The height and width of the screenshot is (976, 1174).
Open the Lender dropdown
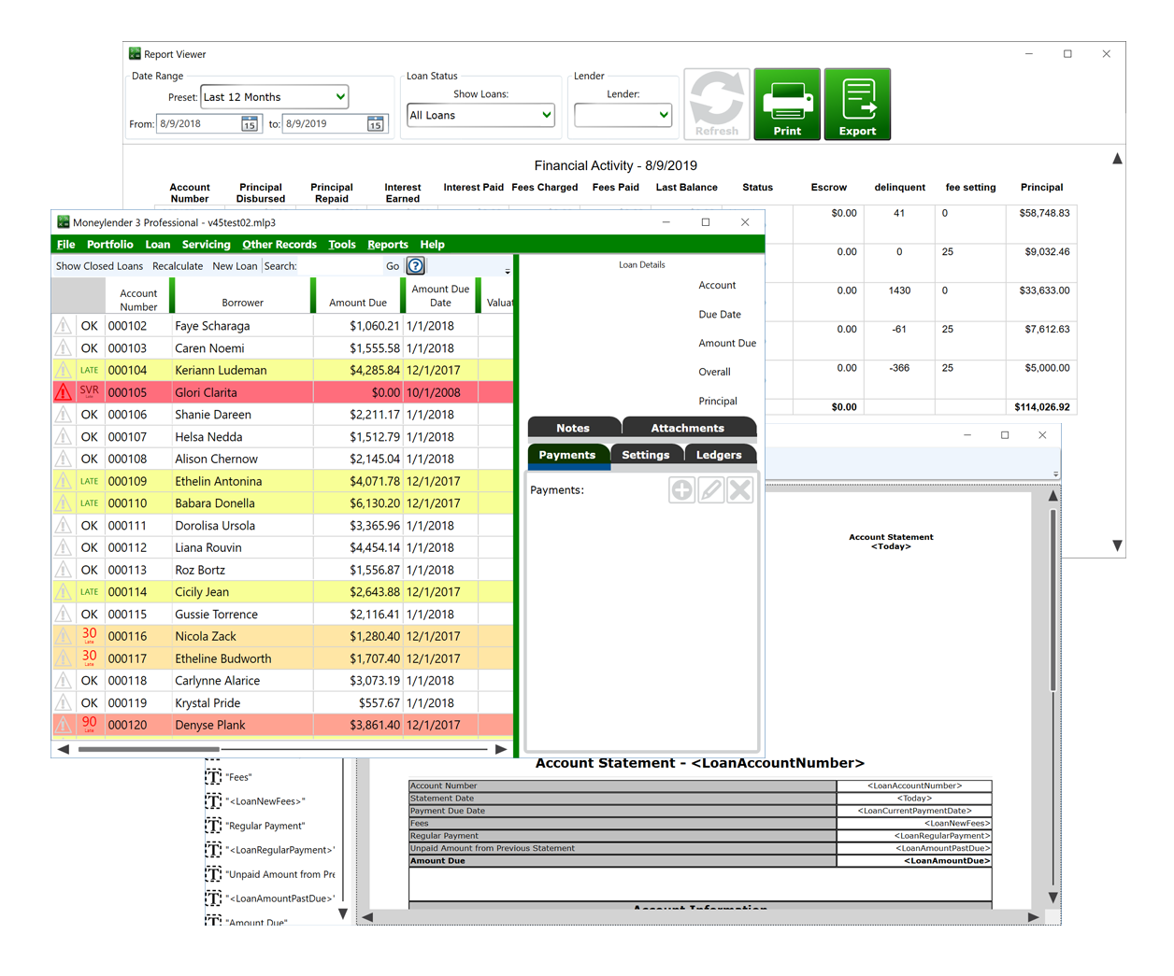click(623, 116)
